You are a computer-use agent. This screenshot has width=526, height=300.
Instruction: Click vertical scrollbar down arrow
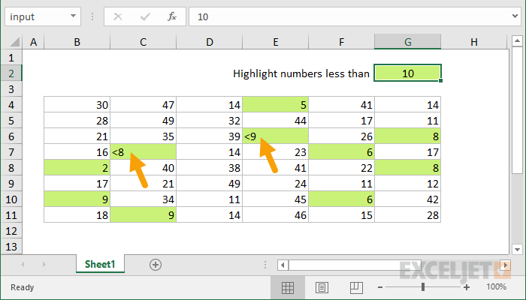click(x=517, y=249)
